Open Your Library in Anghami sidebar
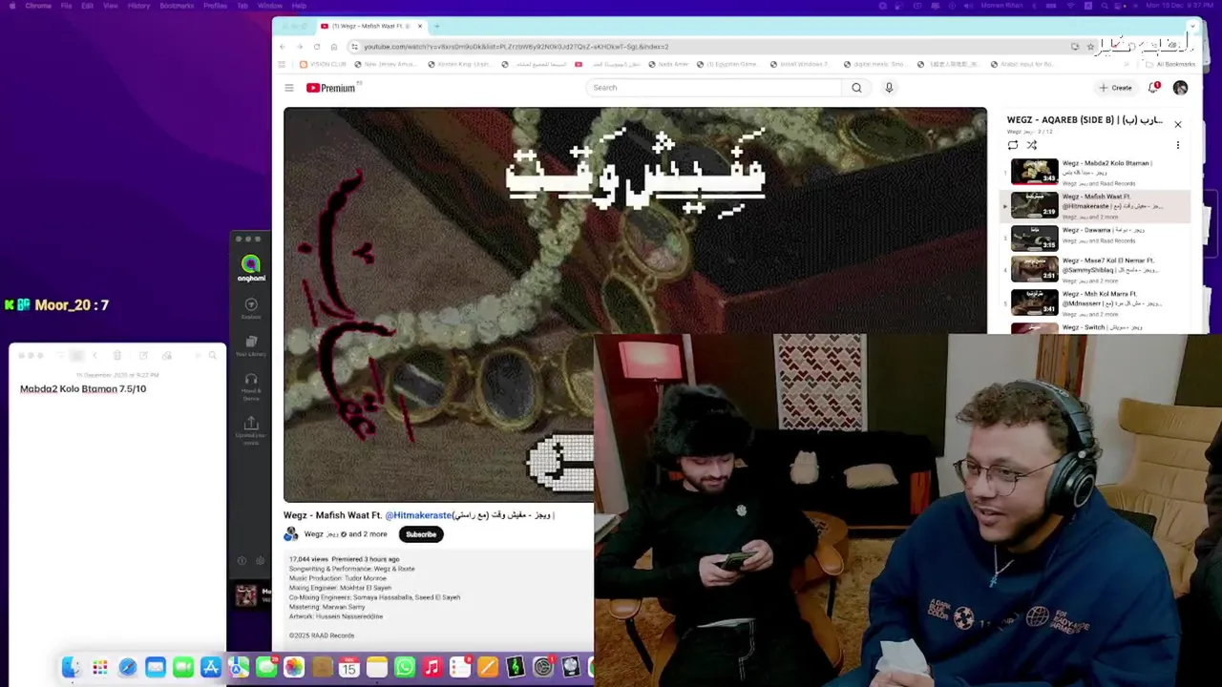Image resolution: width=1222 pixels, height=687 pixels. [251, 345]
